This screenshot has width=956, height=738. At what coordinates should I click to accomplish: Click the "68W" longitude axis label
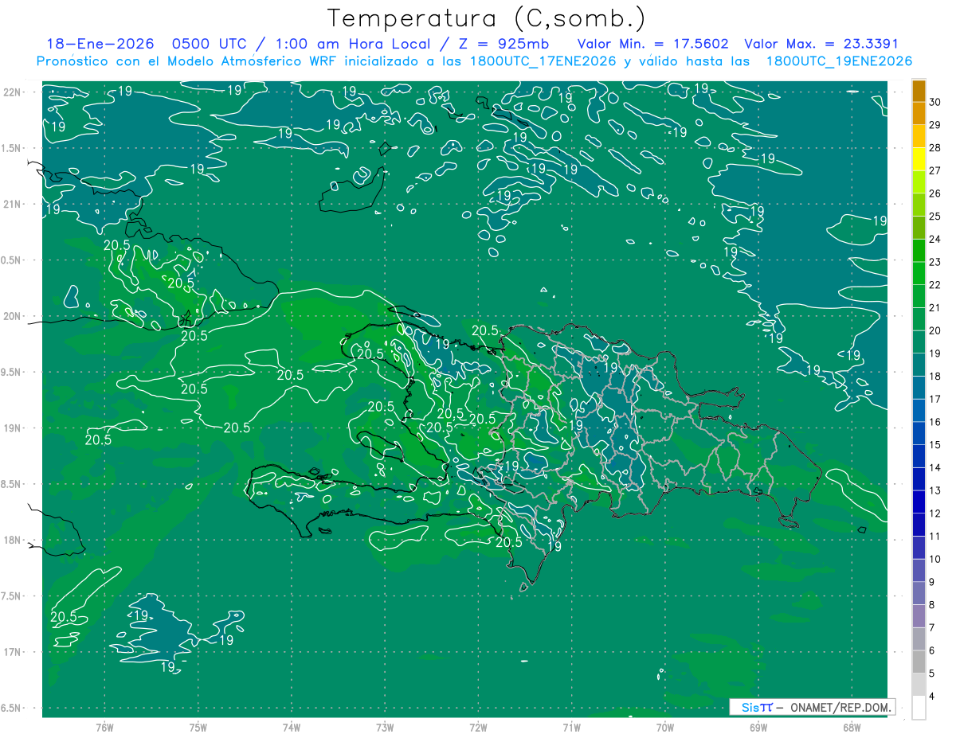852,727
